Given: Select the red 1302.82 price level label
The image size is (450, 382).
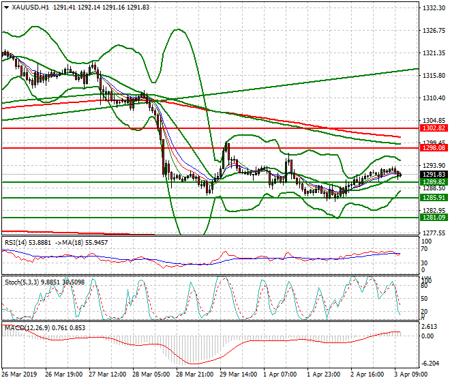Looking at the screenshot, I should click(434, 128).
